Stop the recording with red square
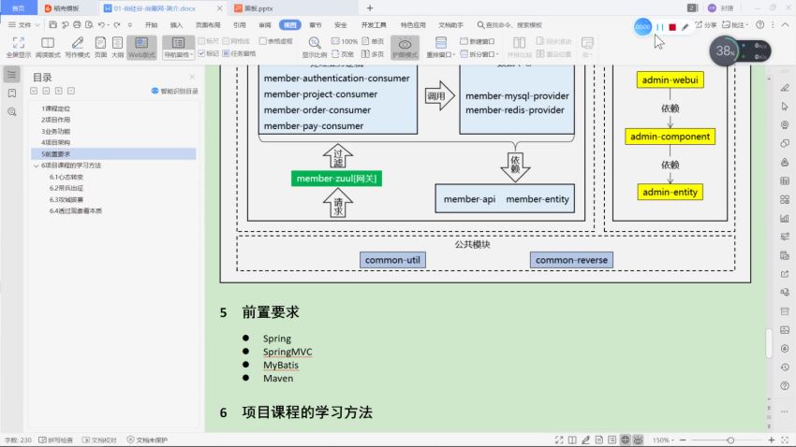This screenshot has width=796, height=447. coord(672,27)
